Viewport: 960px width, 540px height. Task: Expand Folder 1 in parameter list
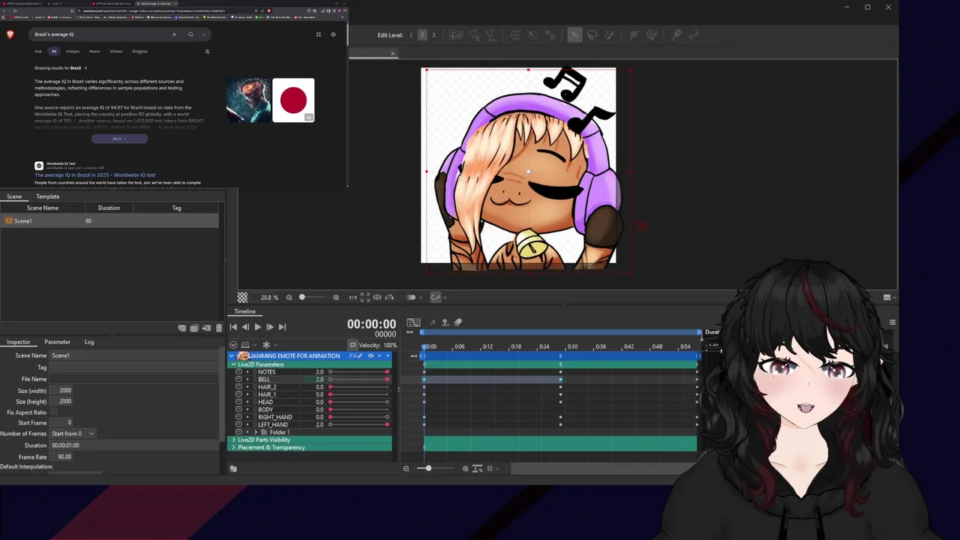pos(256,433)
